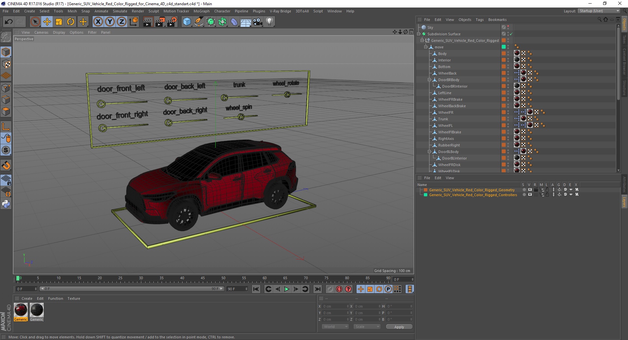Toggle Geometry layer solo dot
The image size is (628, 340).
[524, 190]
